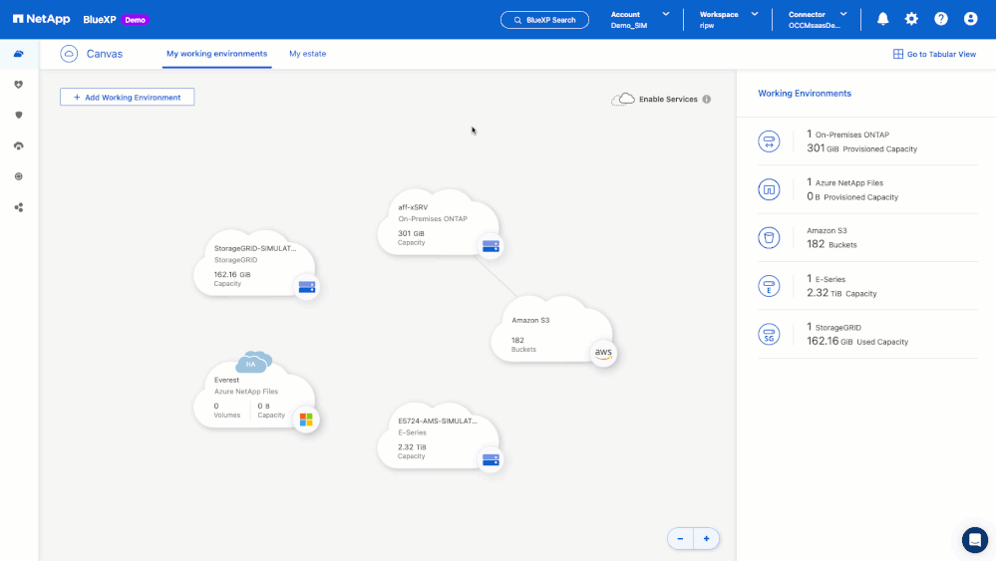
Task: Open the settings gear icon
Action: coord(911,19)
